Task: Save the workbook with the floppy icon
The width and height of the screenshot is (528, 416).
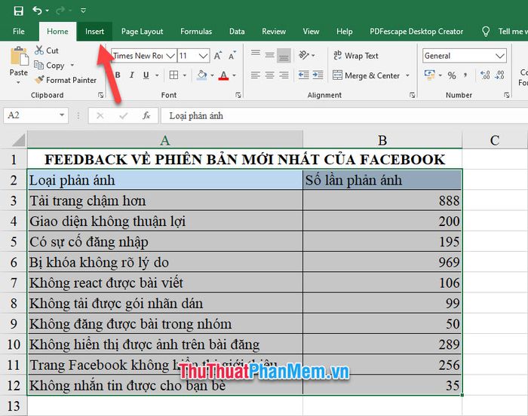Action: click(19, 11)
